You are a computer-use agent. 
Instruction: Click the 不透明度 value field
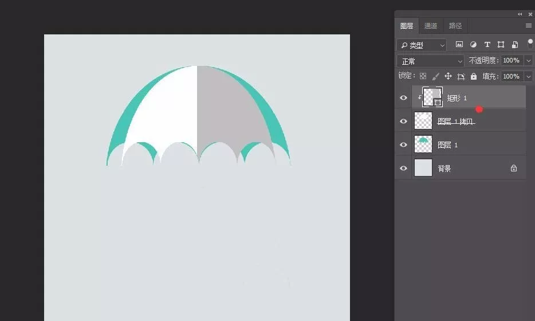(513, 60)
